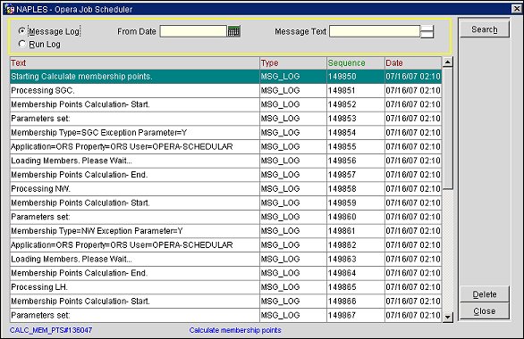Click the Opera Job Scheduler title bar icon
524x339 pixels.
pyautogui.click(x=9, y=9)
